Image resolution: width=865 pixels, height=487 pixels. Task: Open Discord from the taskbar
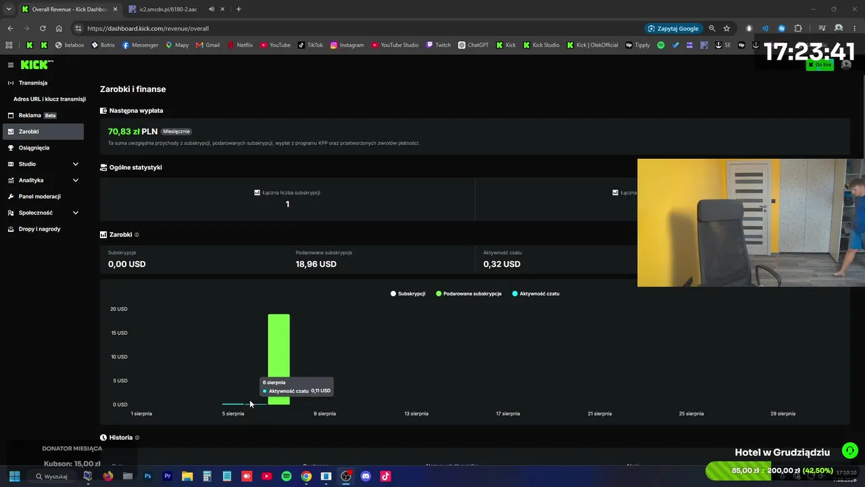[366, 476]
